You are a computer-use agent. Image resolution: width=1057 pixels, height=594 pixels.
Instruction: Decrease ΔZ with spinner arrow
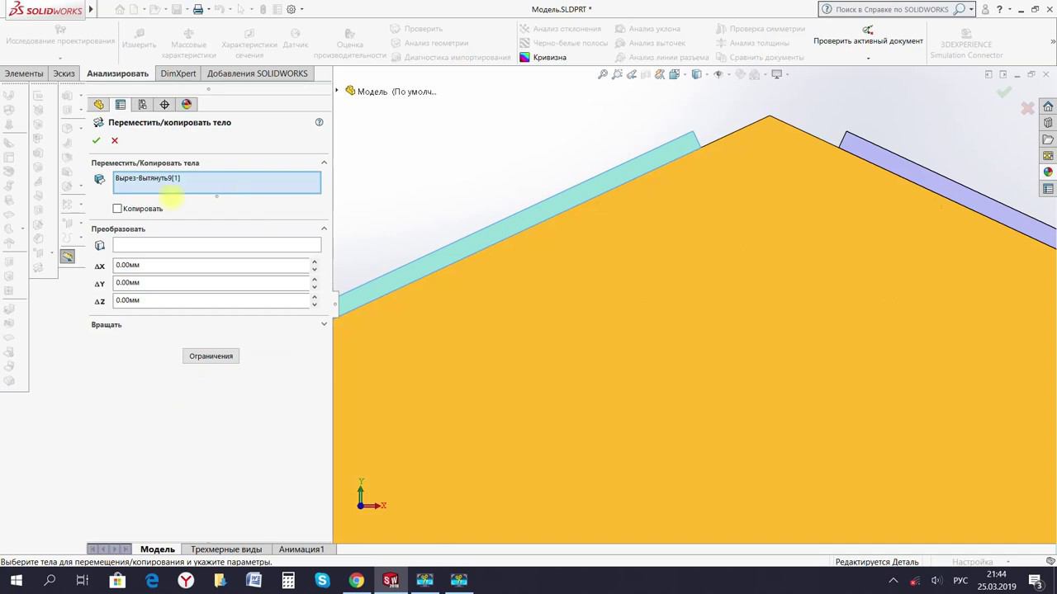coord(315,304)
